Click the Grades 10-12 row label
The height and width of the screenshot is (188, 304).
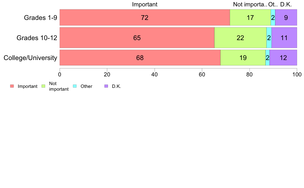(37, 38)
